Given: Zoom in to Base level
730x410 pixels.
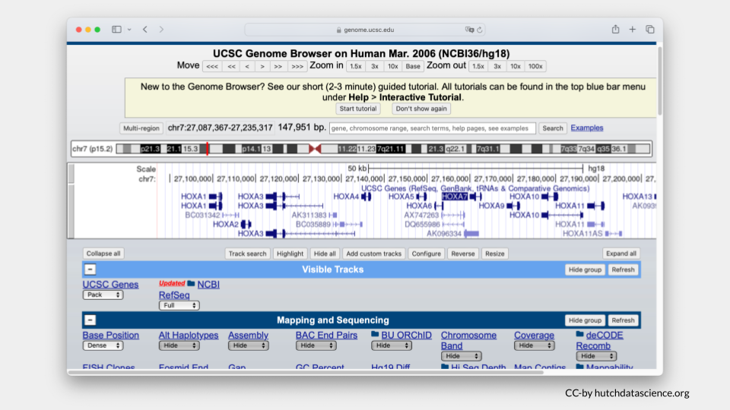Looking at the screenshot, I should click(412, 67).
